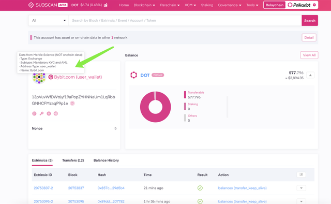Collapse the DOT balance details

pos(310,75)
